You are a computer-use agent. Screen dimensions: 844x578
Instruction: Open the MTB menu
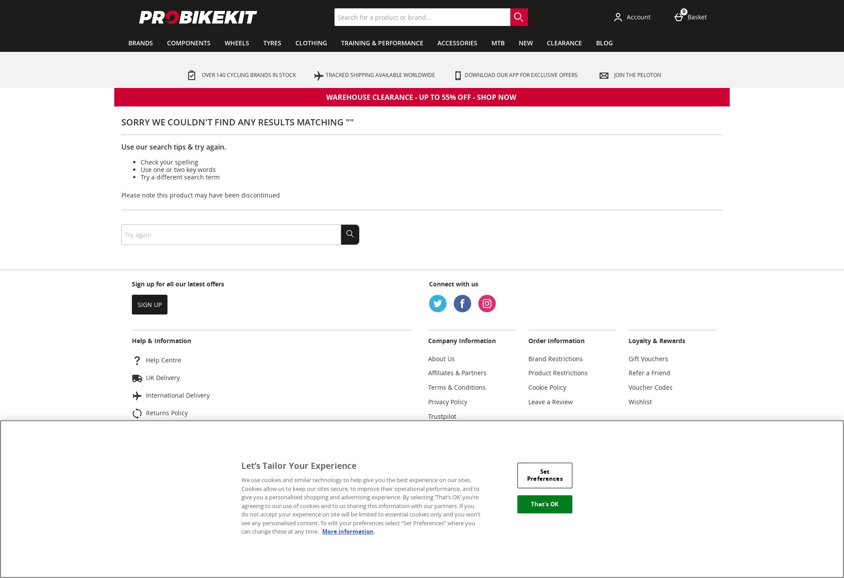coord(498,43)
